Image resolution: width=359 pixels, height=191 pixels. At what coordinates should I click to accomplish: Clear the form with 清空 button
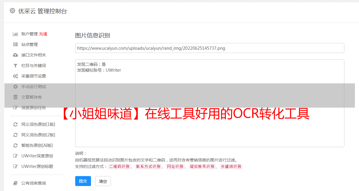[x=103, y=181]
